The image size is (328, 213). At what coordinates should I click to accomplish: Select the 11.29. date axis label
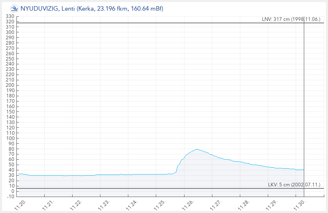click(271, 204)
